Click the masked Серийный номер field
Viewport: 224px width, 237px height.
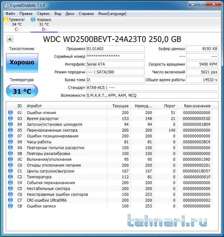click(x=115, y=56)
